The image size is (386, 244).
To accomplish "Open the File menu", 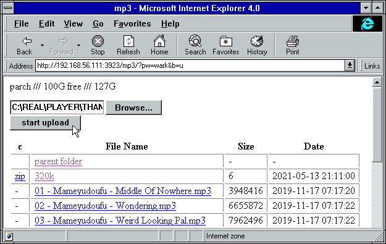I will (x=21, y=23).
